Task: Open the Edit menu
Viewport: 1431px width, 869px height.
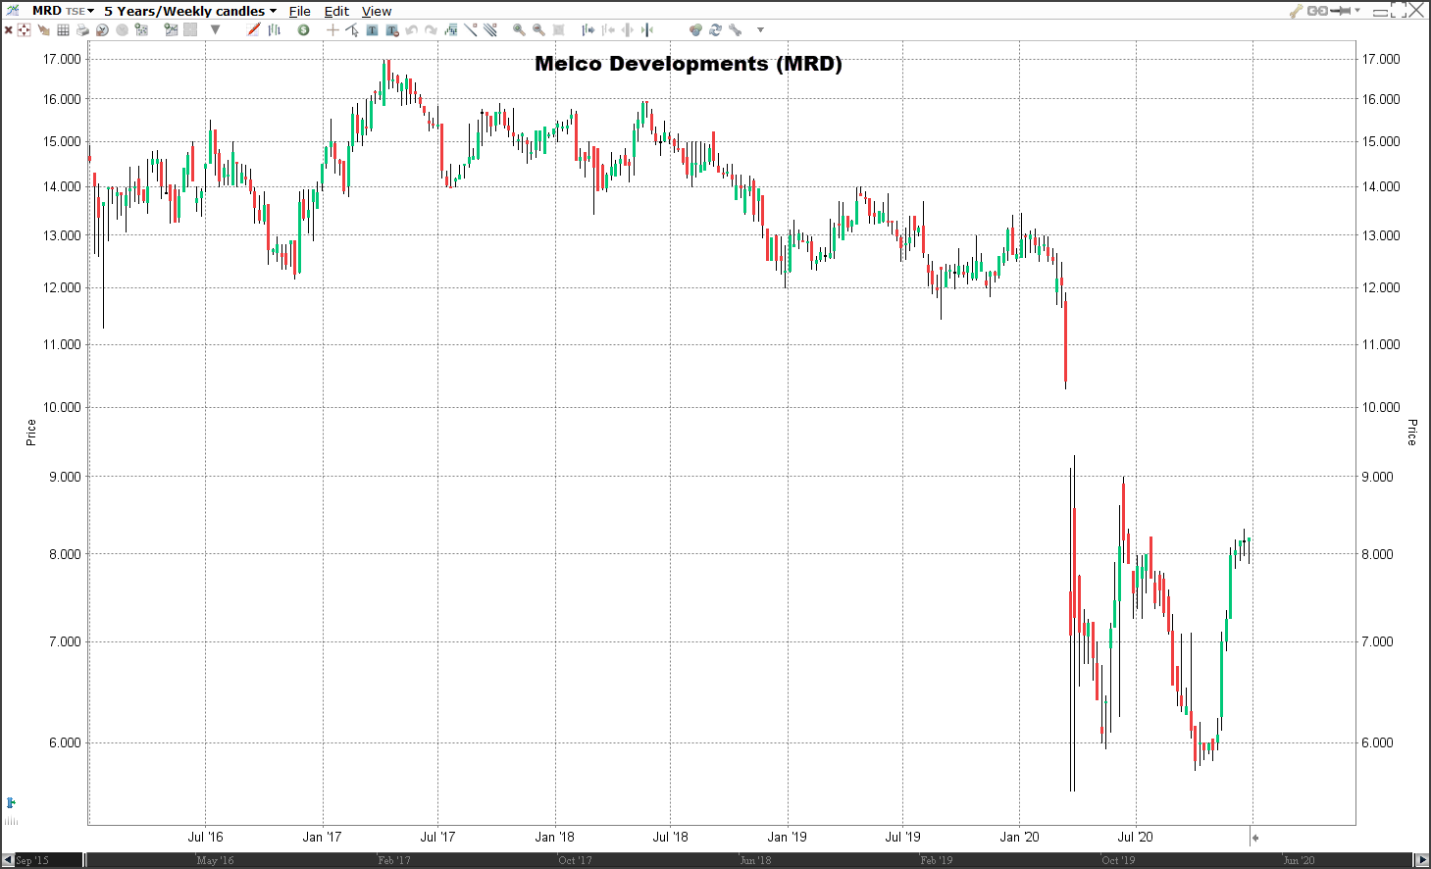Action: pyautogui.click(x=336, y=11)
